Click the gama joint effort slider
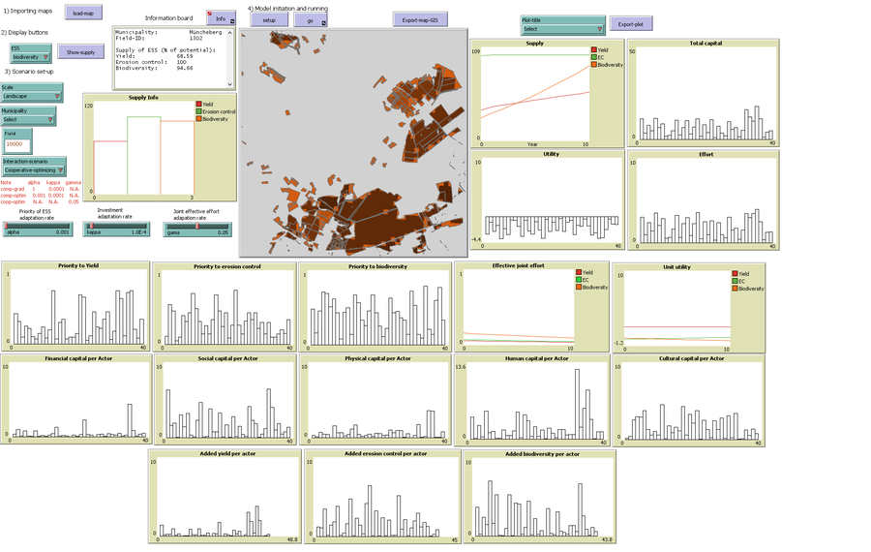The image size is (871, 552). point(197,231)
